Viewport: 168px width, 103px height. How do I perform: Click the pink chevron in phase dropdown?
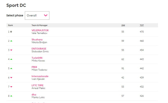pyautogui.click(x=45, y=15)
